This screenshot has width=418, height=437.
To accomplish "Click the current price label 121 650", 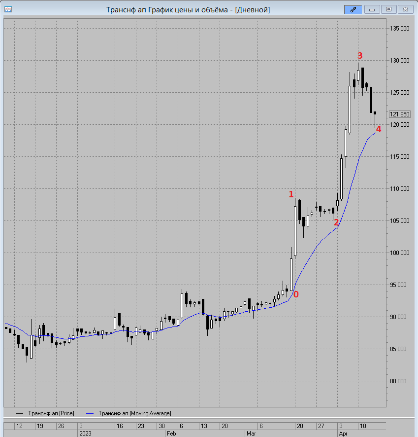I will click(x=399, y=114).
